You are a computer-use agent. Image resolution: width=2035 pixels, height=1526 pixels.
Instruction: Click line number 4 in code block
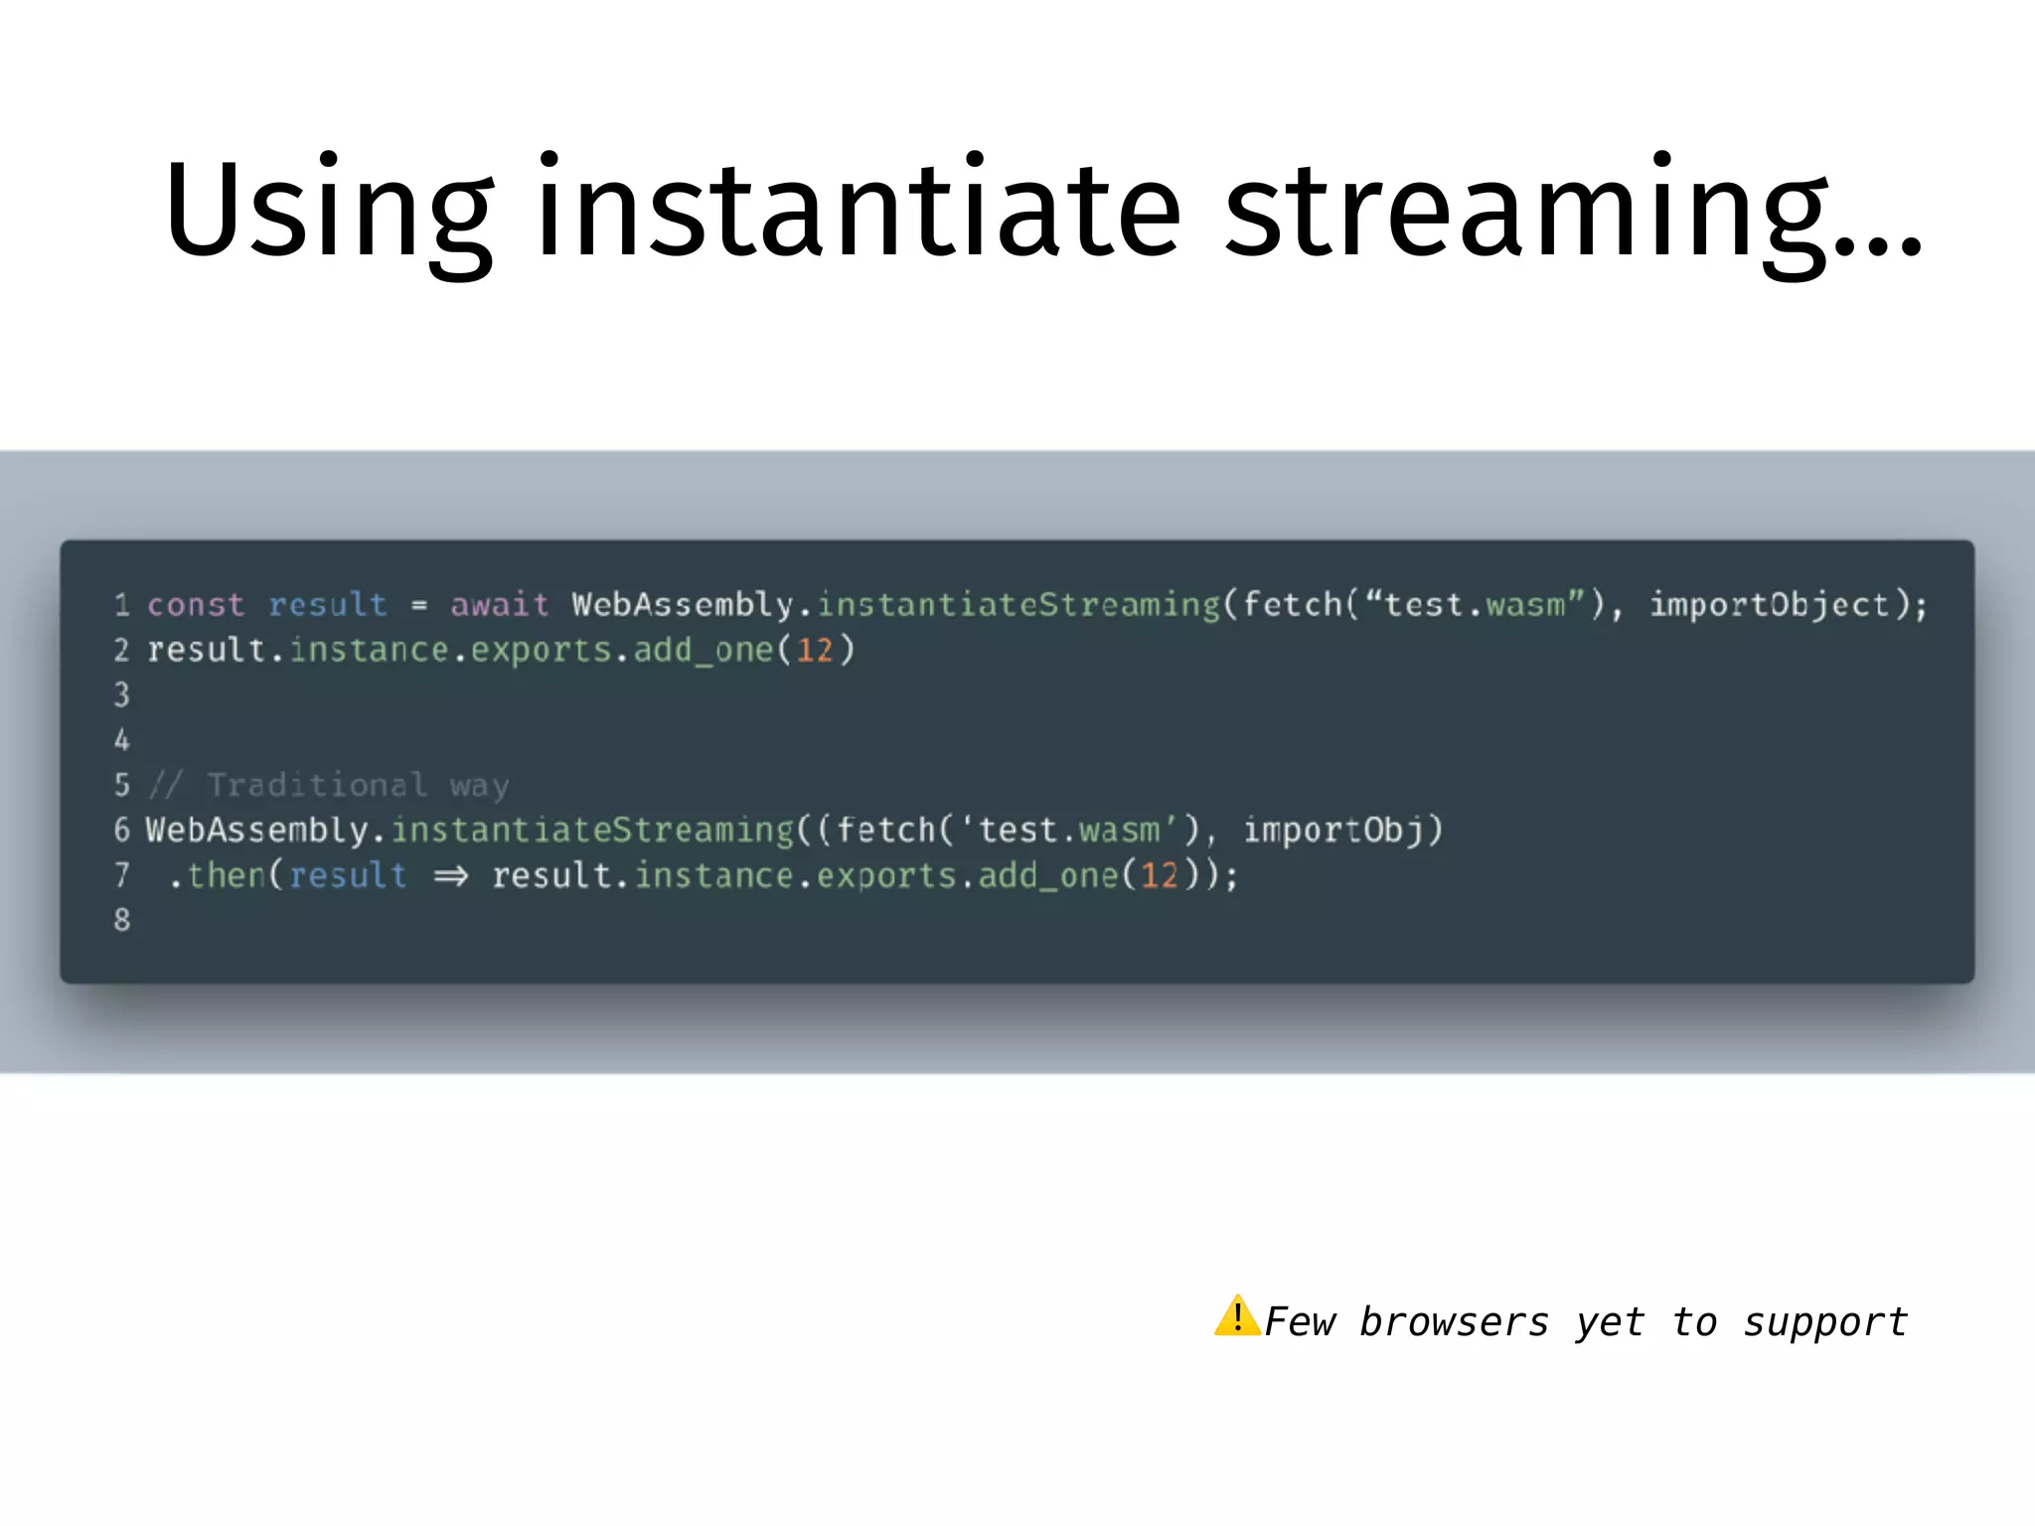[121, 739]
